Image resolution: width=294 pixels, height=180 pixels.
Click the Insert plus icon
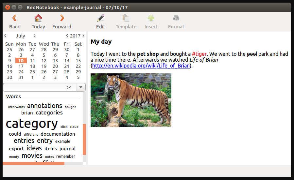pyautogui.click(x=151, y=18)
